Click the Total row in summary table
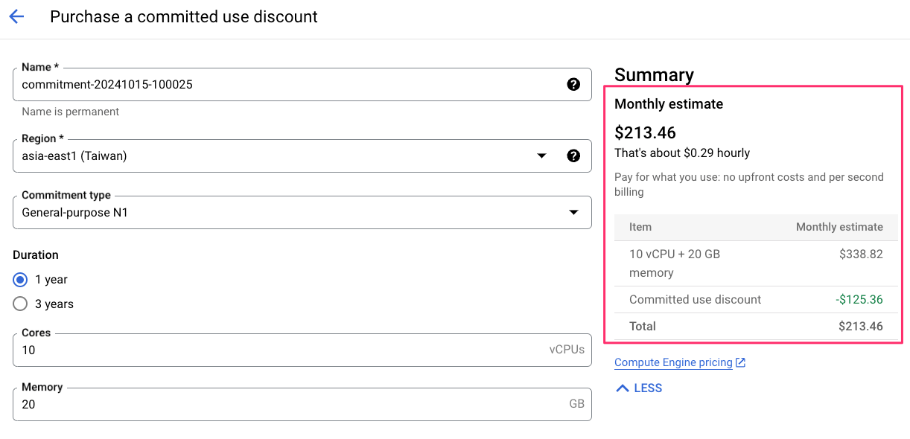Image resolution: width=910 pixels, height=439 pixels. [x=755, y=326]
